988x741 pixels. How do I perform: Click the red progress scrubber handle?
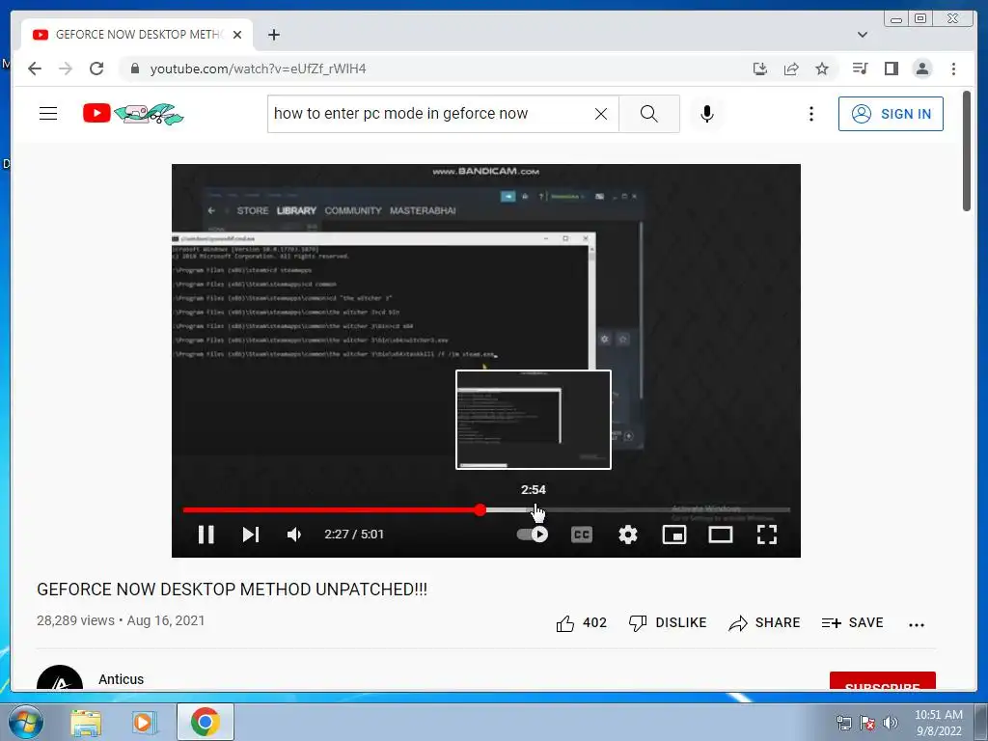(x=480, y=509)
